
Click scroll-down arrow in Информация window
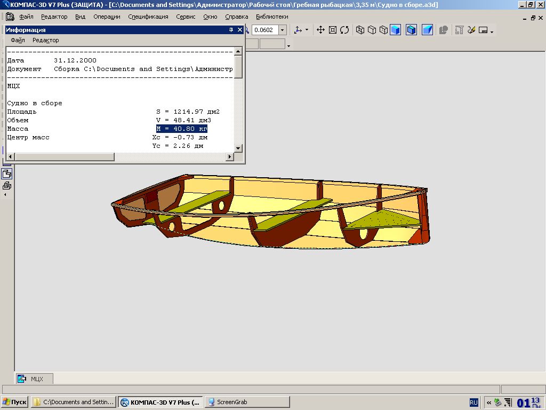click(238, 148)
